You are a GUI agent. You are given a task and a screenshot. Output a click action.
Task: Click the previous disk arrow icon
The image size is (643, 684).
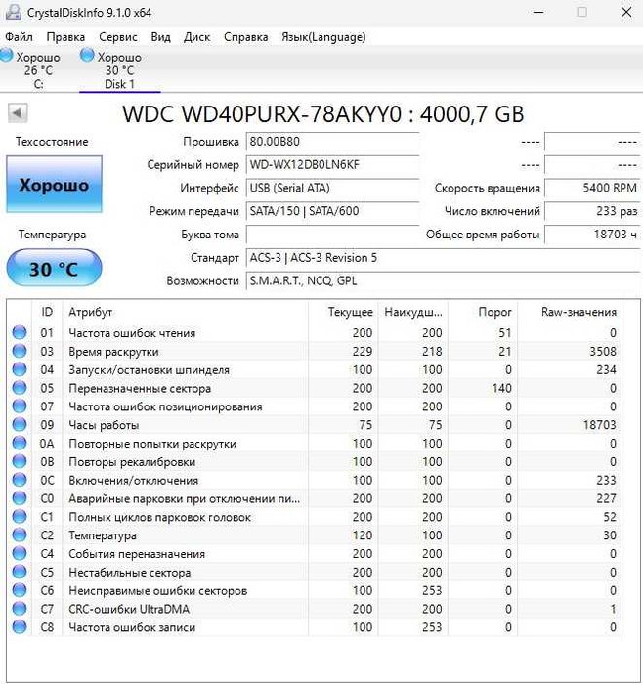18,113
